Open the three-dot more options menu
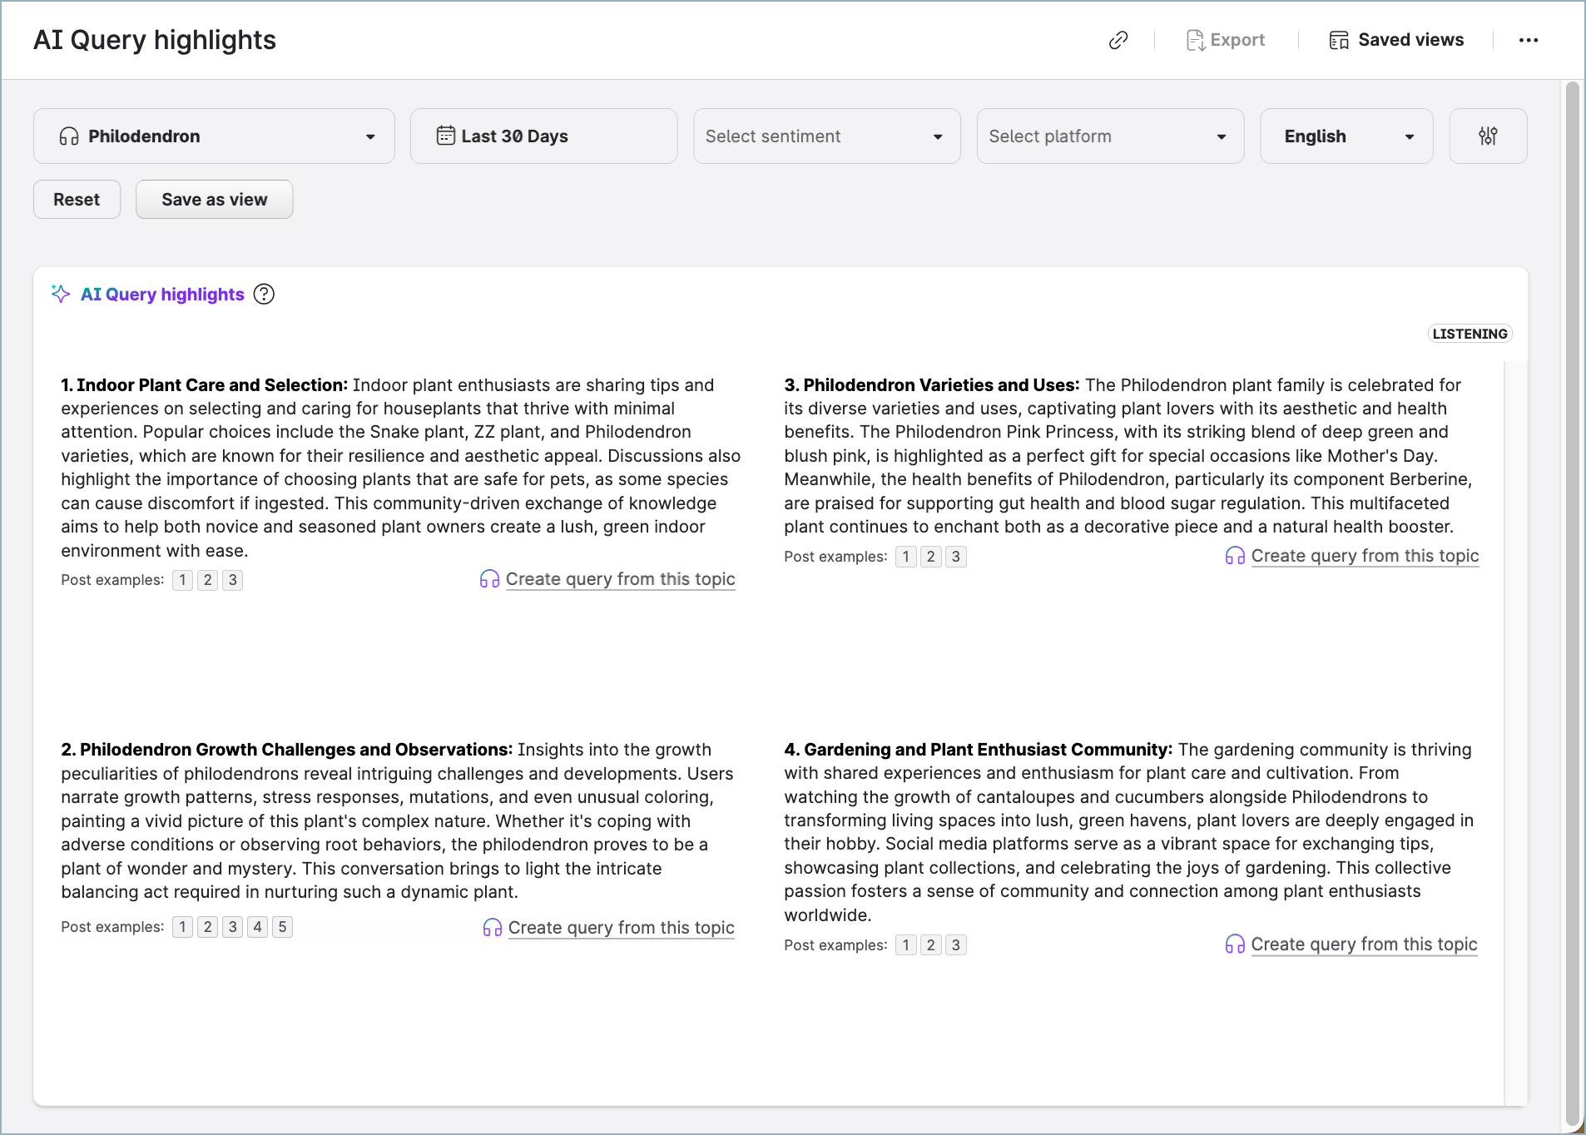 click(x=1528, y=40)
